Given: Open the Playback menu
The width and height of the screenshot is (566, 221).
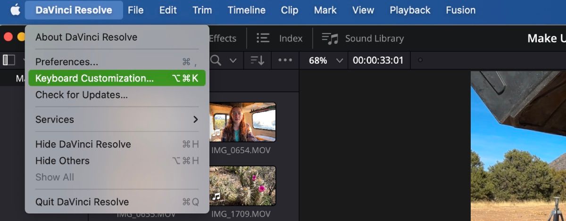Looking at the screenshot, I should click(410, 10).
